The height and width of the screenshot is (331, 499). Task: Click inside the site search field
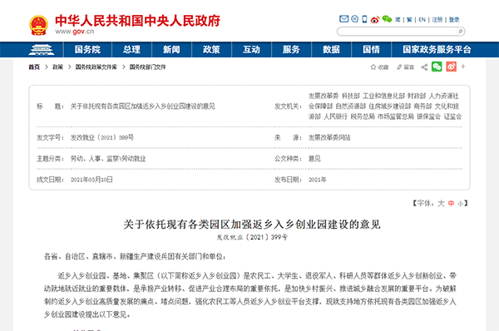[398, 32]
